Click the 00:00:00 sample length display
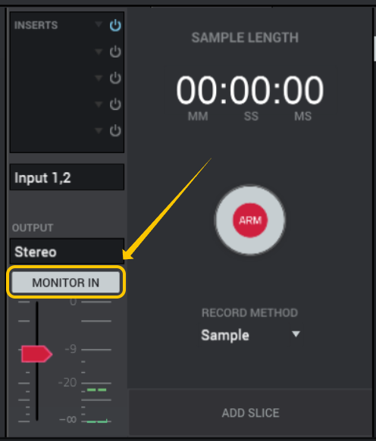 tap(250, 90)
